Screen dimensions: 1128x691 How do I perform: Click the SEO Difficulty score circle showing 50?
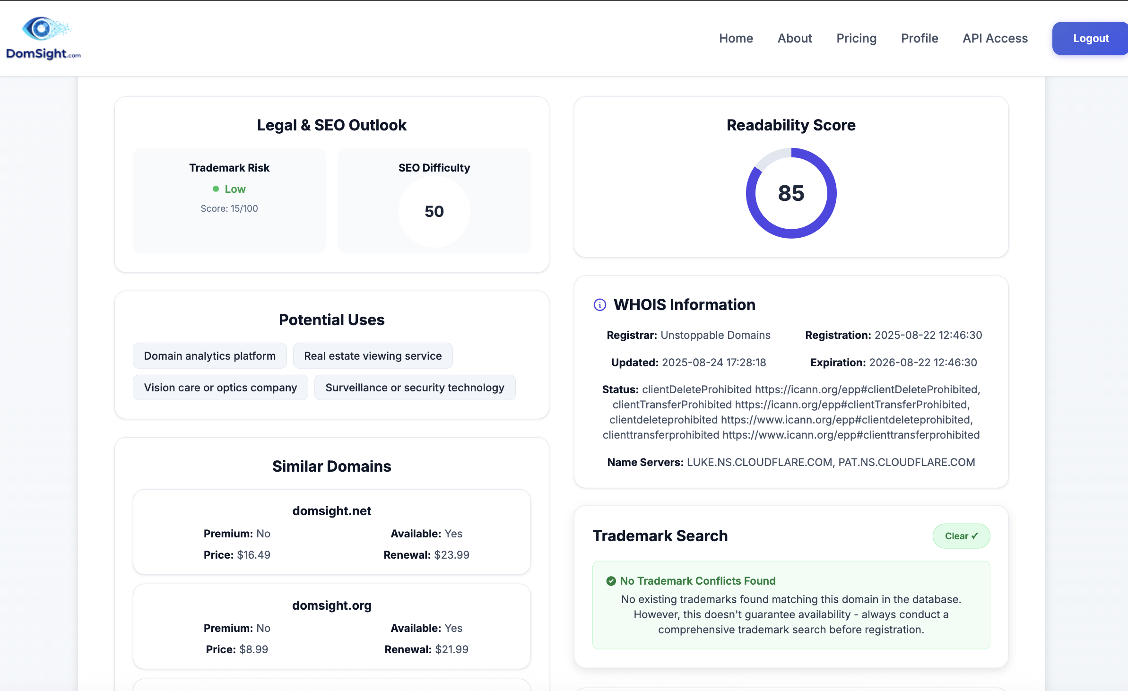[434, 211]
